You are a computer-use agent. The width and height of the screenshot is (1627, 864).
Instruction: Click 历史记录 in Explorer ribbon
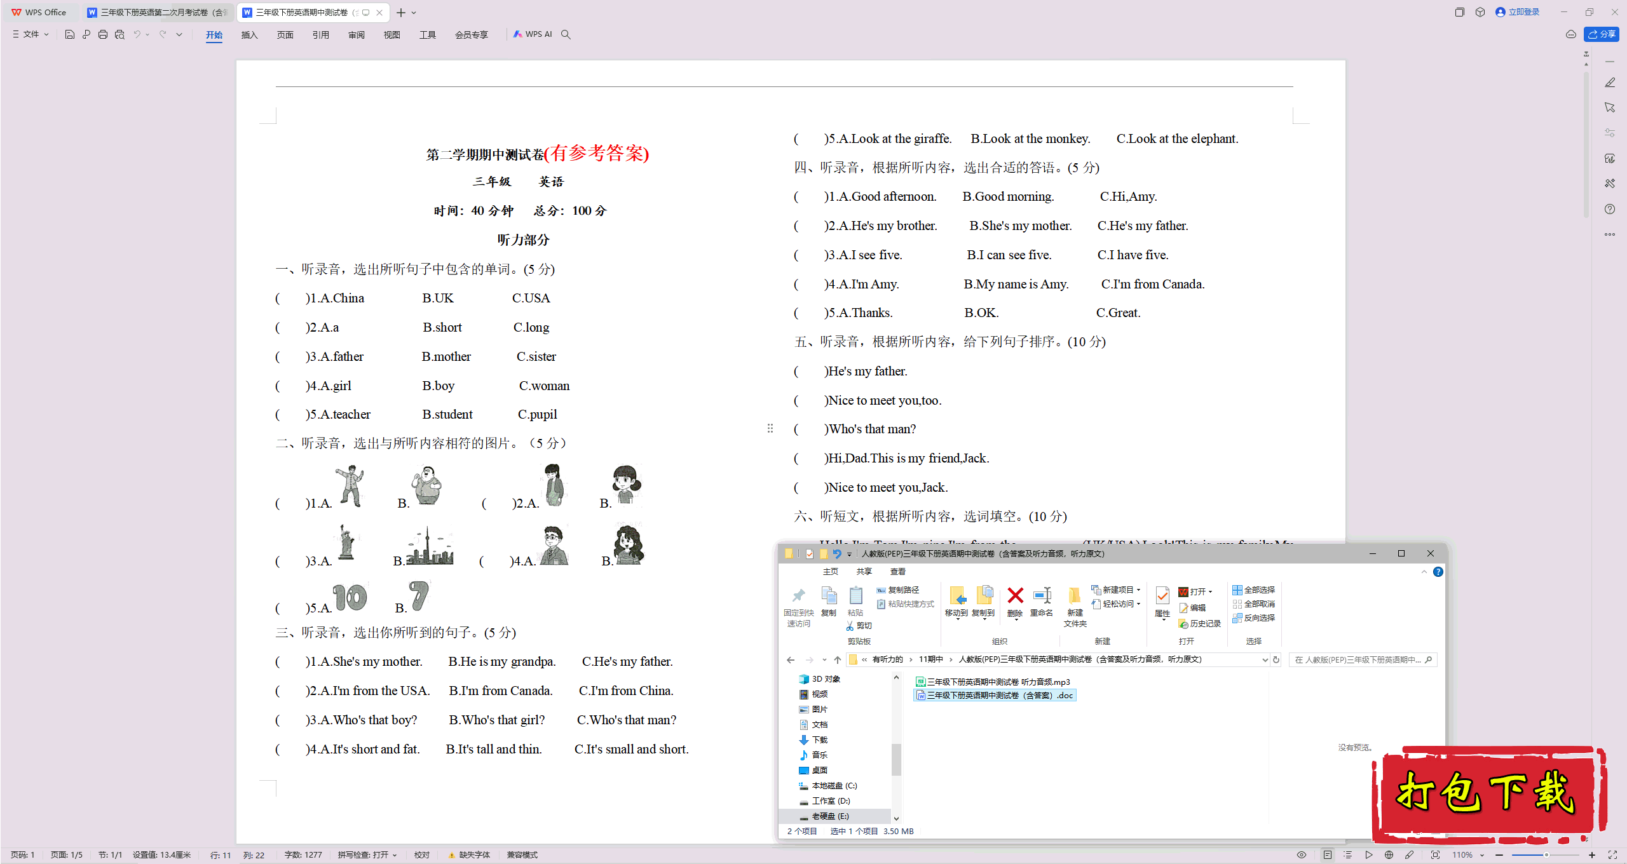(x=1199, y=624)
